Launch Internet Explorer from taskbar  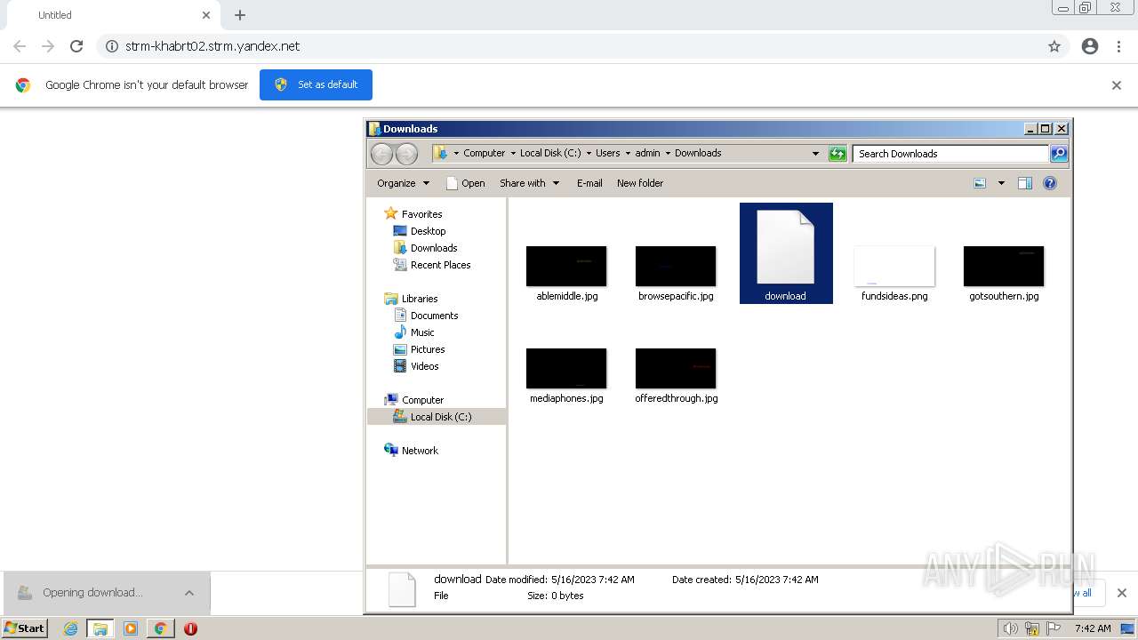pos(71,628)
